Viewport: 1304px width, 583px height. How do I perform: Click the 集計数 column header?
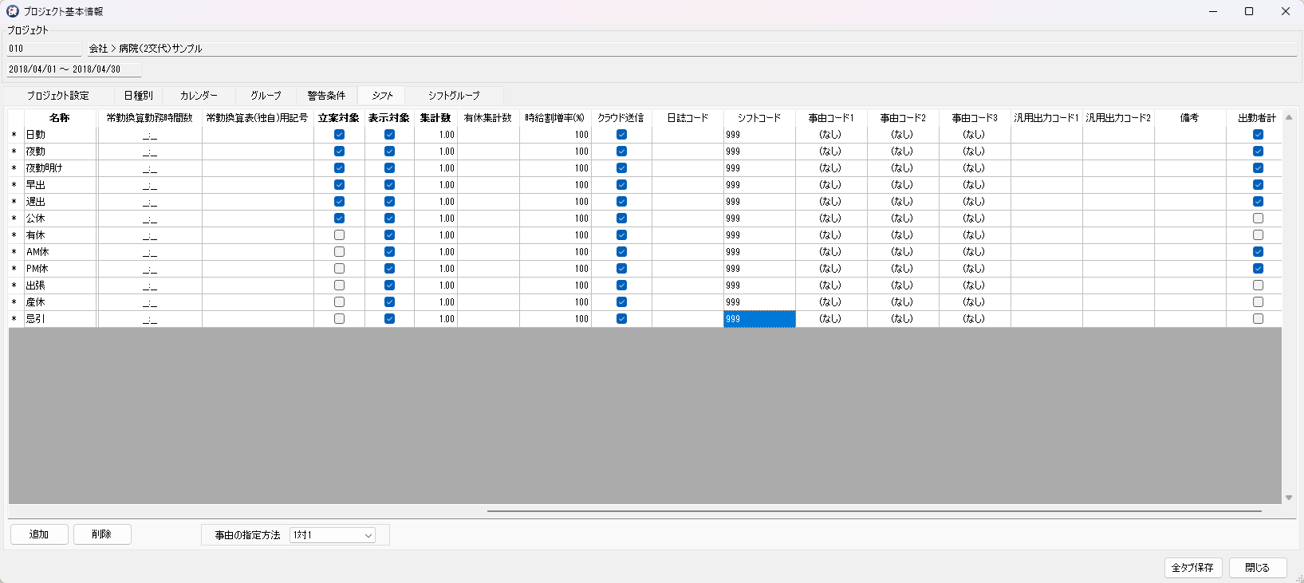(435, 118)
